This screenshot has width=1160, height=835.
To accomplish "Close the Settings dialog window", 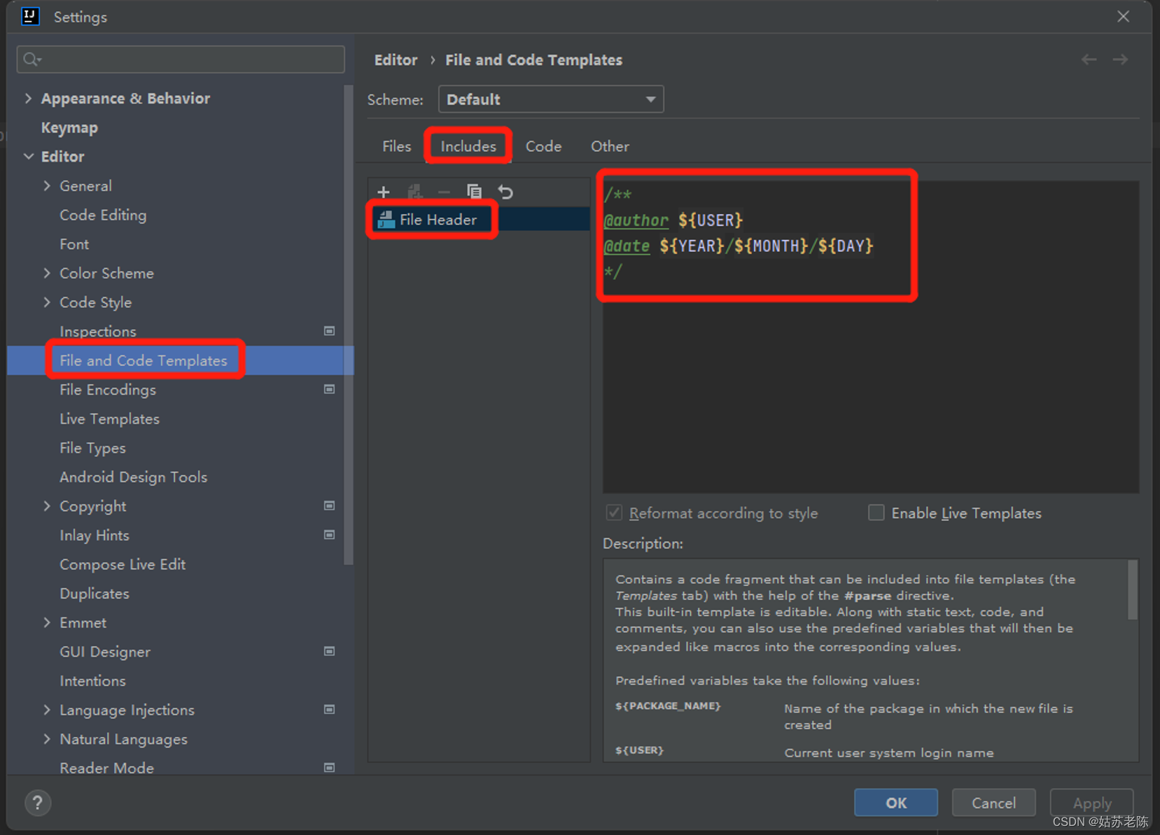I will coord(1123,16).
